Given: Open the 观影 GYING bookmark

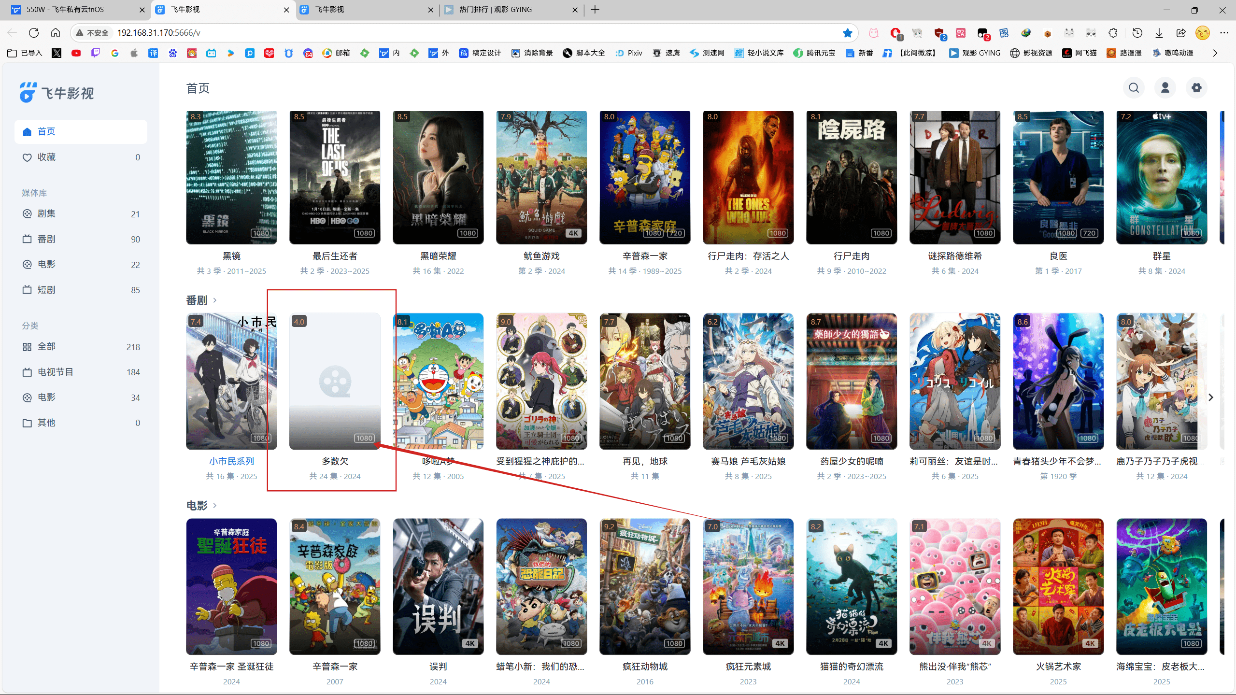Looking at the screenshot, I should click(x=974, y=53).
